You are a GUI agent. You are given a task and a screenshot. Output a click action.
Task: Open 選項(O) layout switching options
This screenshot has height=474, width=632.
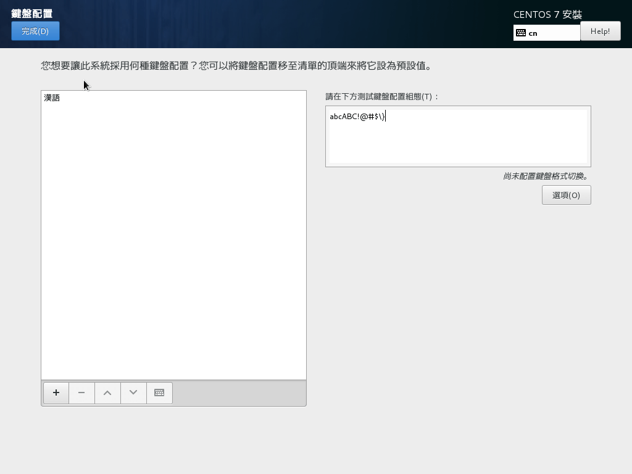coord(566,195)
